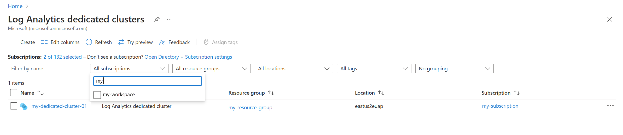Toggle the select-all checkbox in Name header
Image resolution: width=623 pixels, height=135 pixels.
coord(14,93)
